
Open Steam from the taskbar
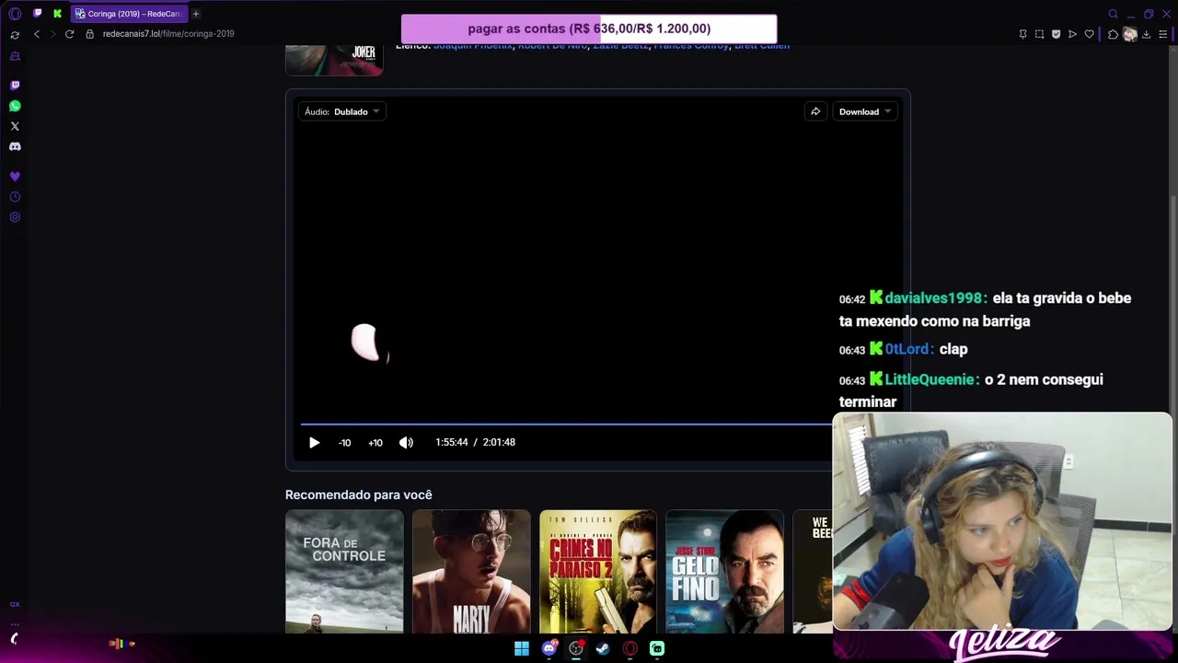coord(603,649)
